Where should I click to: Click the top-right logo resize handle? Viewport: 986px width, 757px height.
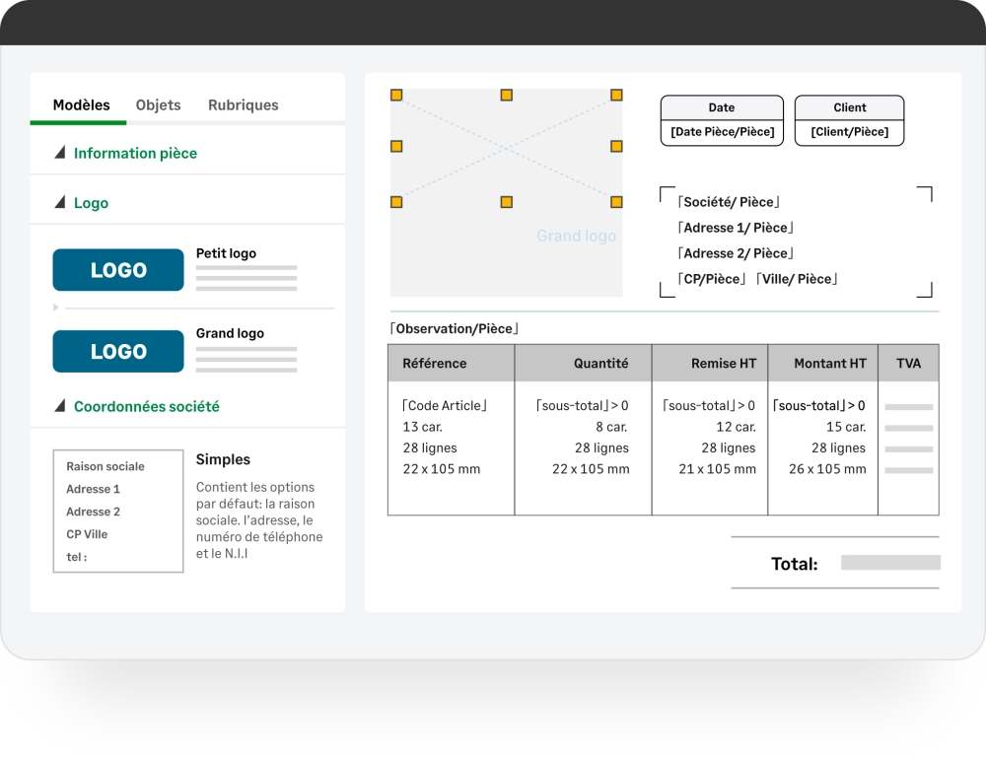click(x=616, y=95)
